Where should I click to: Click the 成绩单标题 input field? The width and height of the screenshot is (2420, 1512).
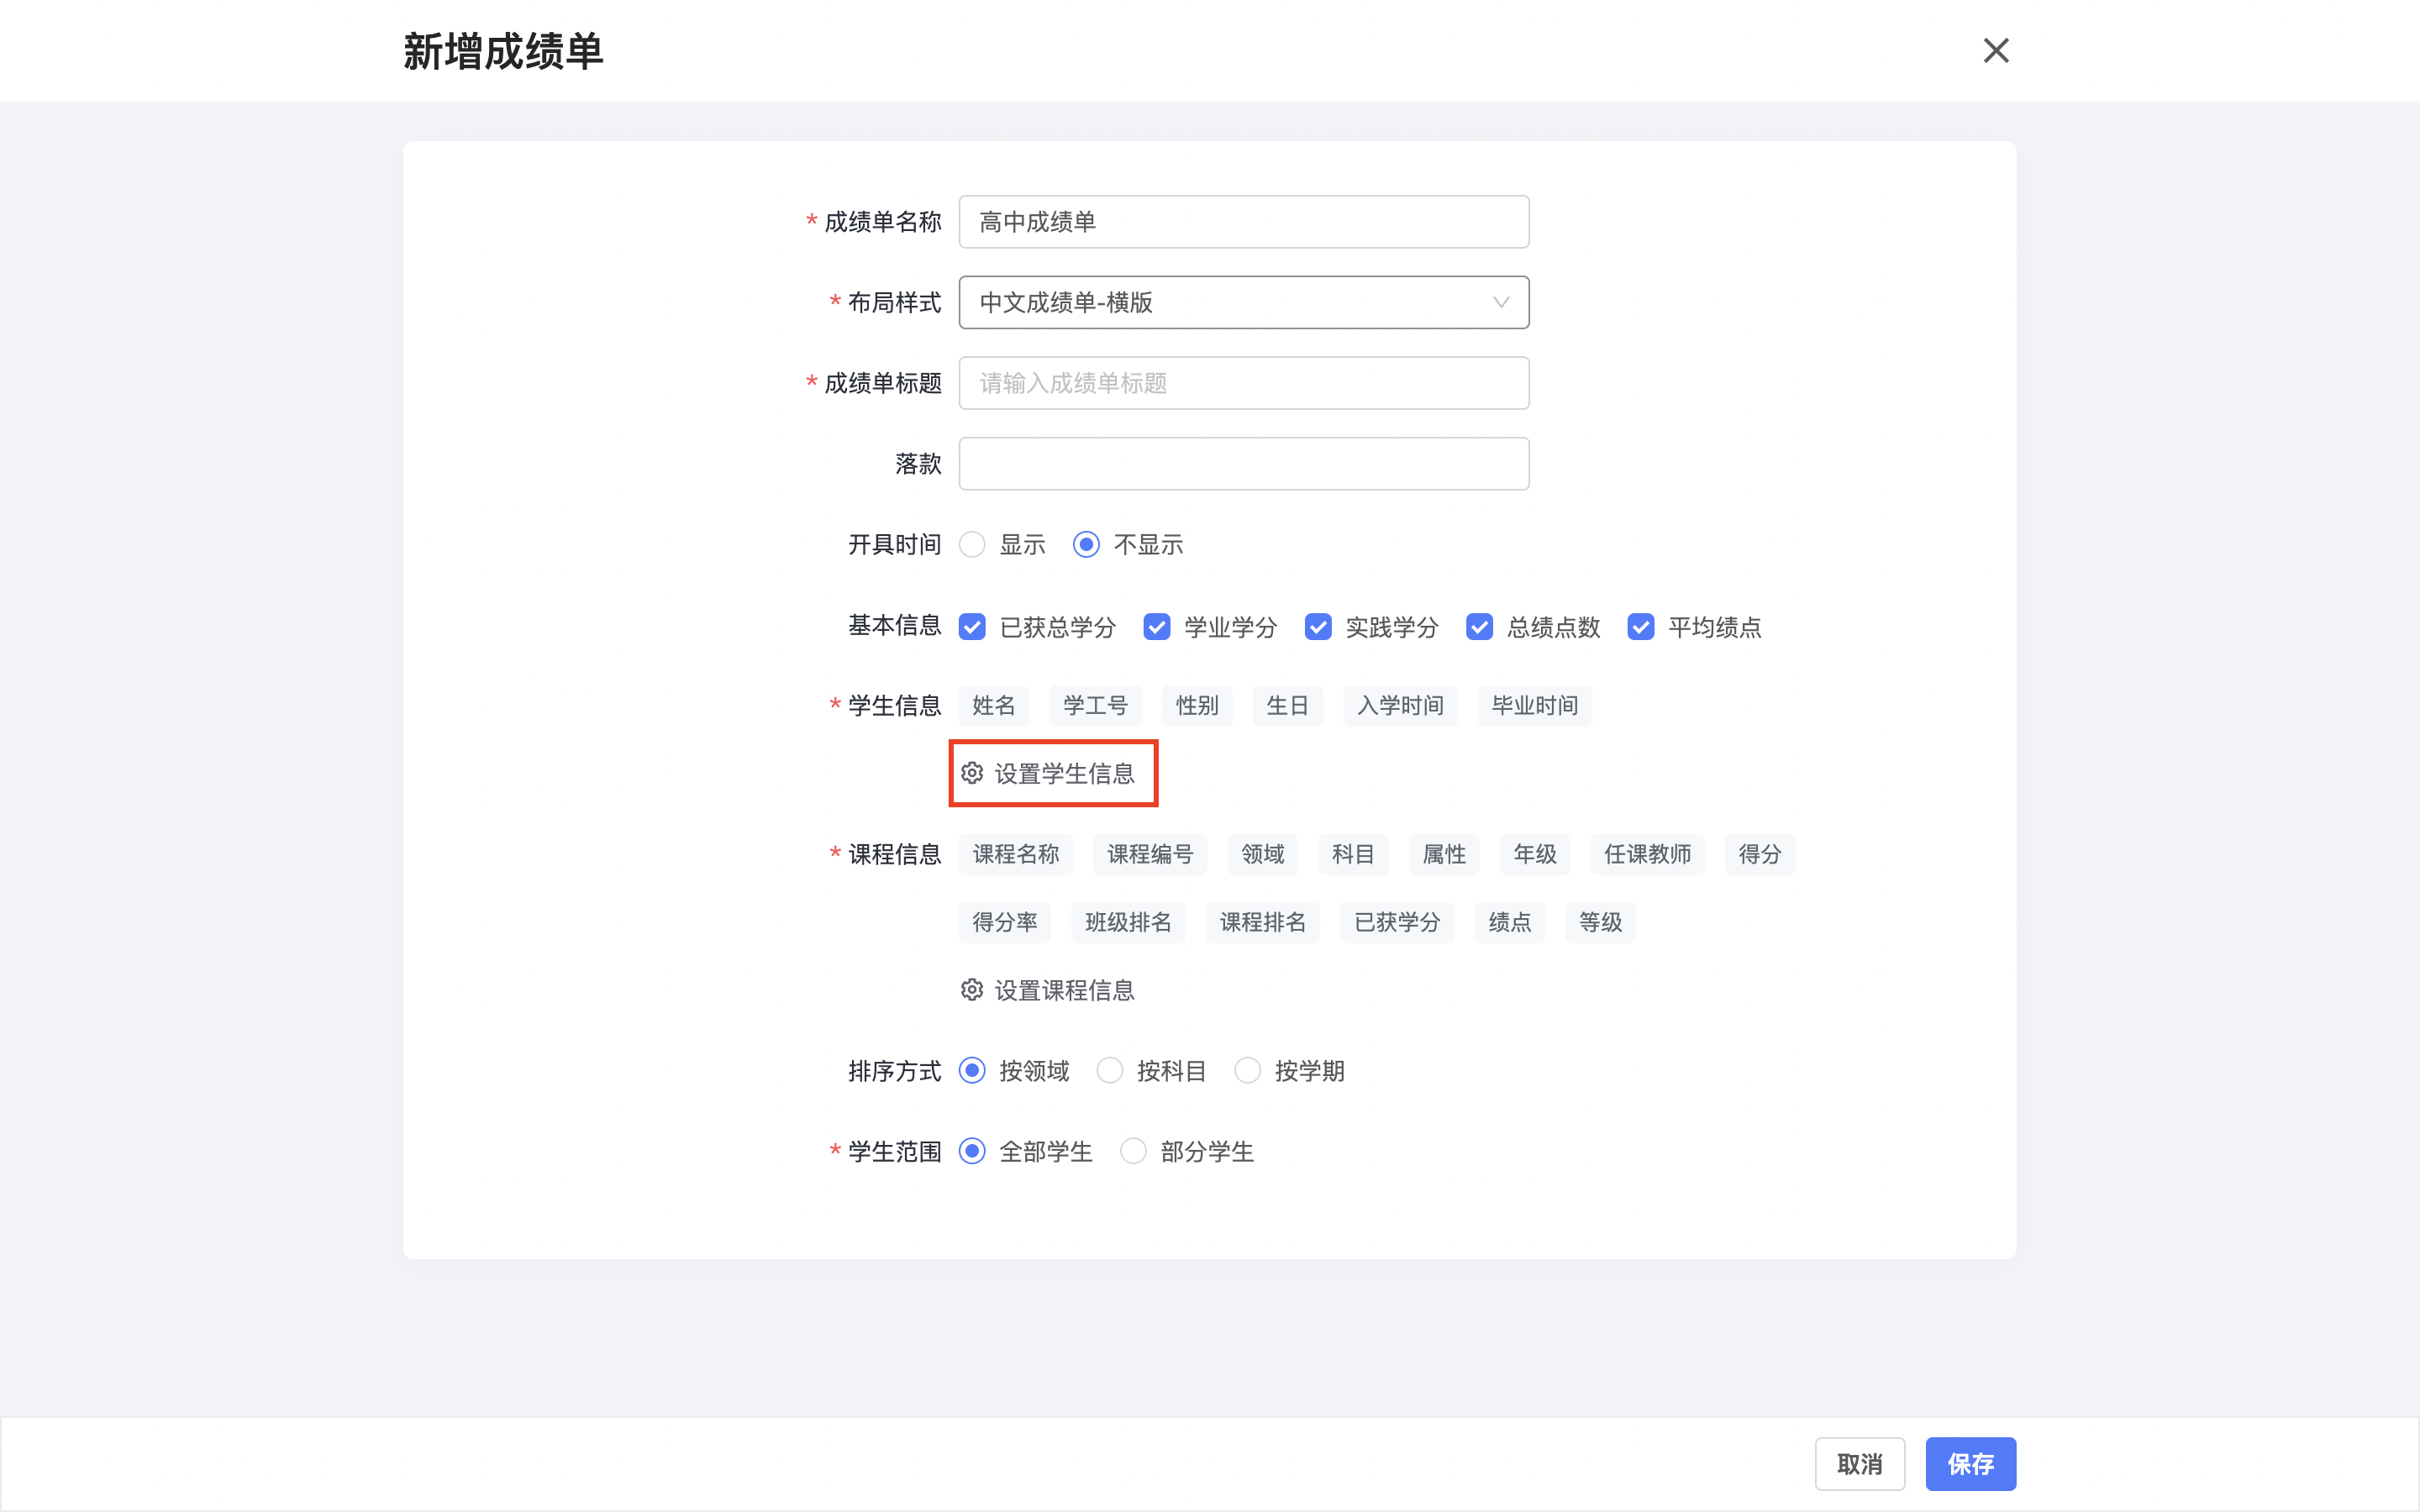[x=1244, y=383]
